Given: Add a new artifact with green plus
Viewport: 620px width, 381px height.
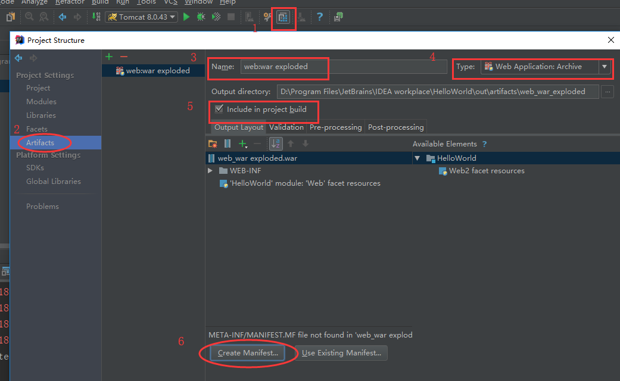Looking at the screenshot, I should (109, 57).
